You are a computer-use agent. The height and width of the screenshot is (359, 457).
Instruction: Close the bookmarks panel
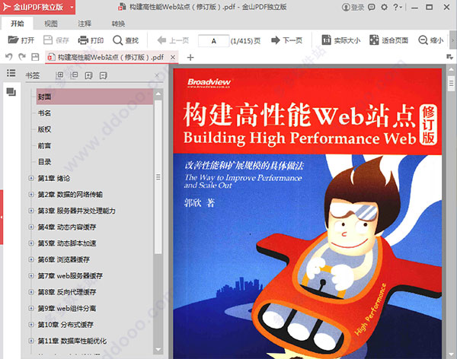[x=157, y=76]
